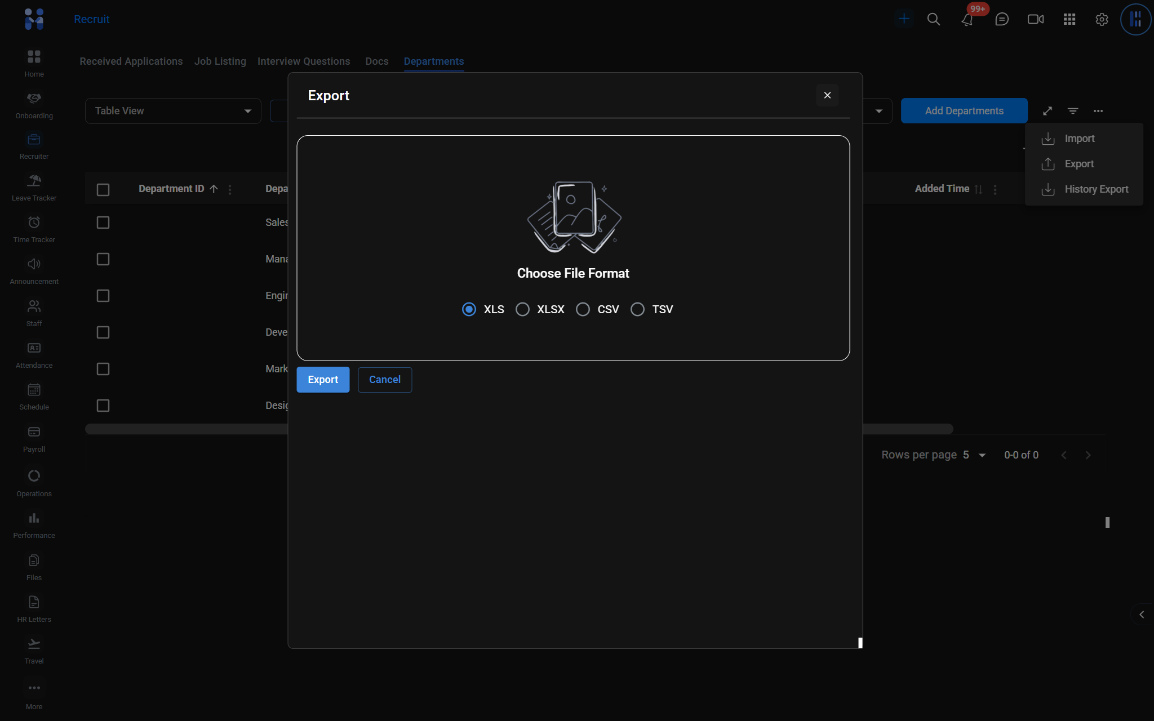Viewport: 1154px width, 721px height.
Task: Open the notifications bell icon
Action: click(967, 20)
